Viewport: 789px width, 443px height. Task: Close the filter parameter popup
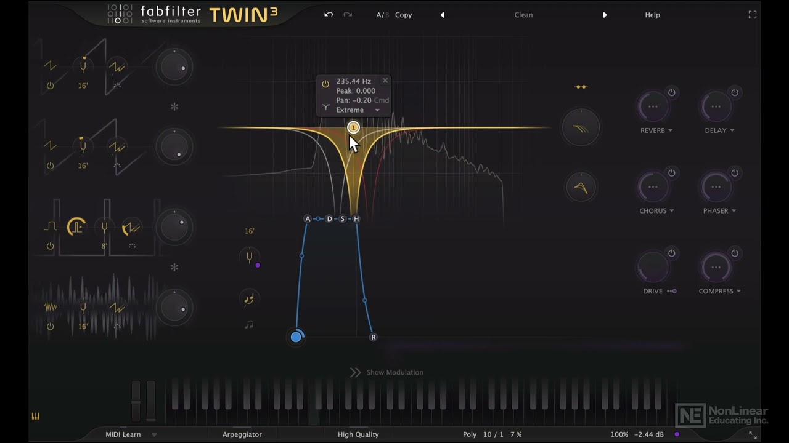(385, 81)
